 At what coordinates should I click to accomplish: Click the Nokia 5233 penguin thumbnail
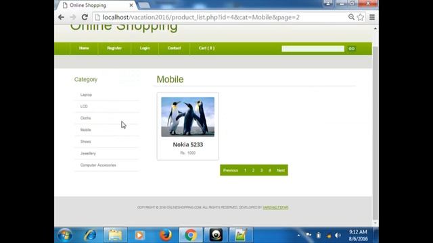click(188, 117)
